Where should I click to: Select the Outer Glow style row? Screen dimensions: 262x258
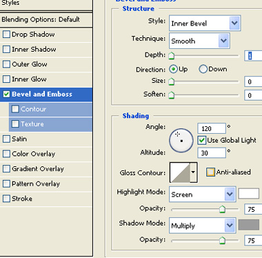(46, 64)
